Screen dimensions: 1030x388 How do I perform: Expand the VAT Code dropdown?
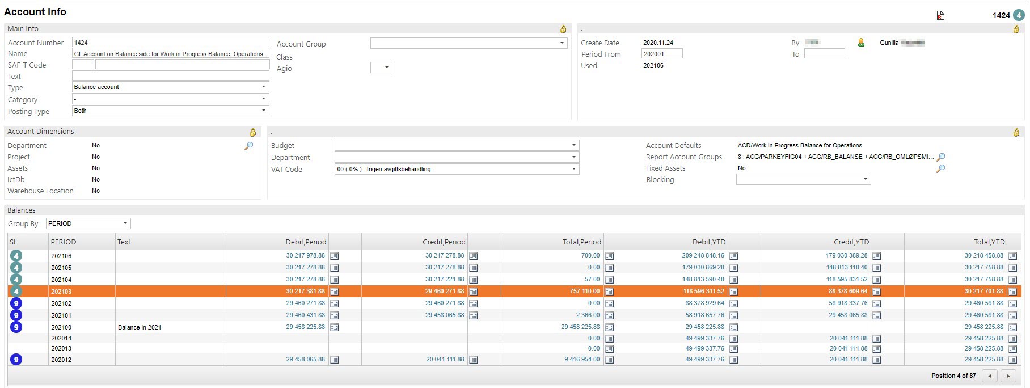pyautogui.click(x=573, y=169)
